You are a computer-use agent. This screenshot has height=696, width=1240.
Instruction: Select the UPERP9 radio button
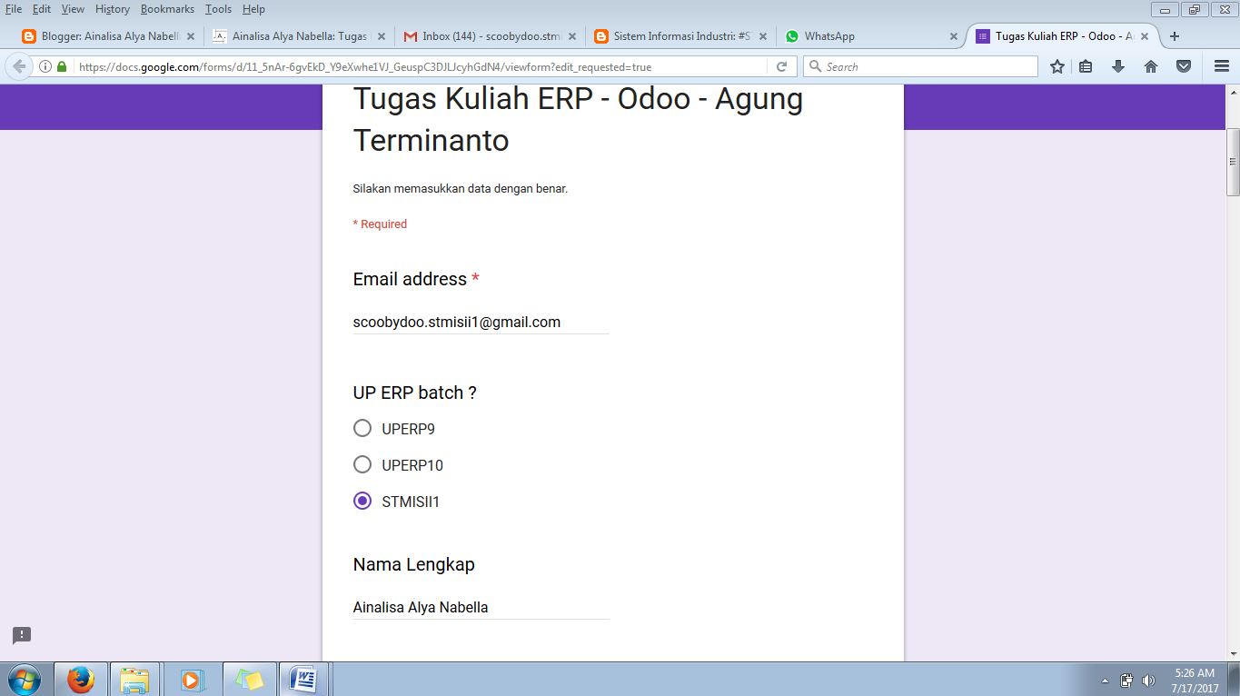362,428
